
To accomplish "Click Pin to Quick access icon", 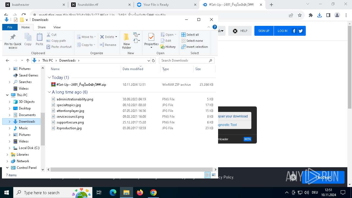I will (13, 41).
